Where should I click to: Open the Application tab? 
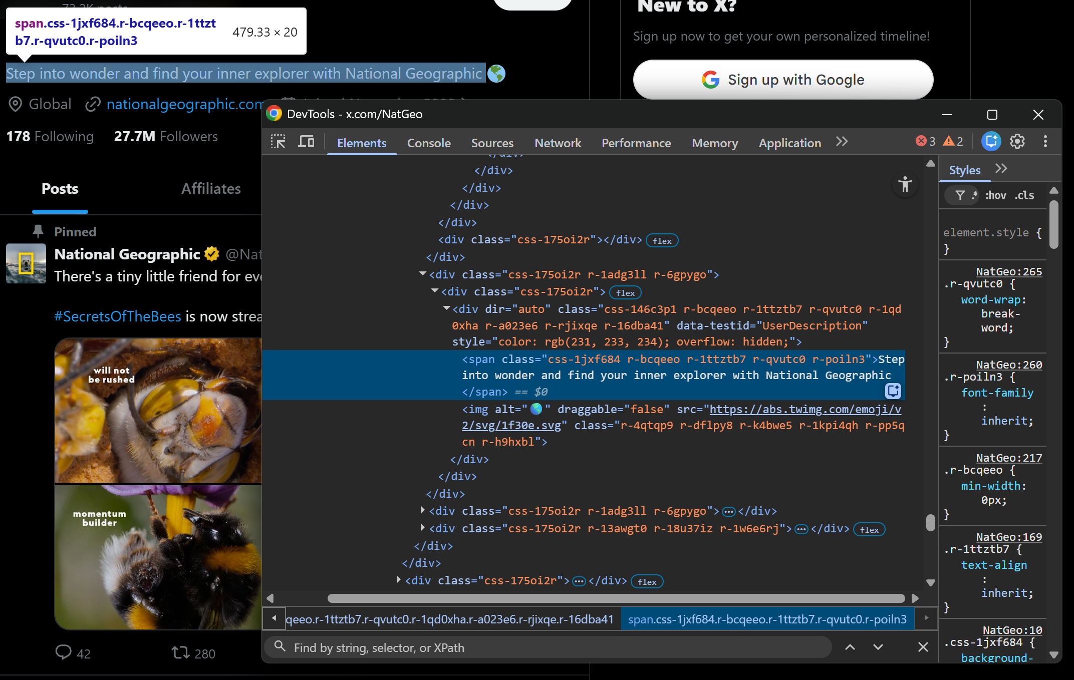click(790, 143)
